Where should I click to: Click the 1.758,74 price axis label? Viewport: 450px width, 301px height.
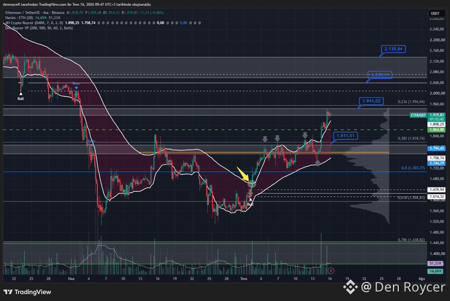(x=436, y=158)
